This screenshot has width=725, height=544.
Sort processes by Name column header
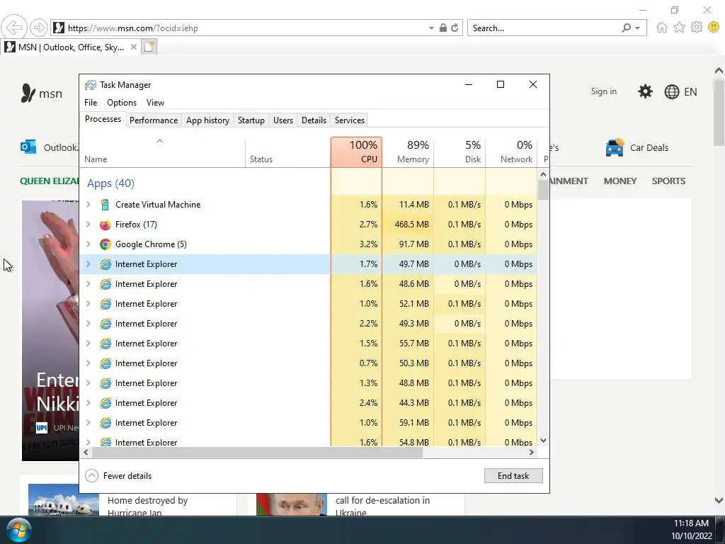(x=162, y=152)
